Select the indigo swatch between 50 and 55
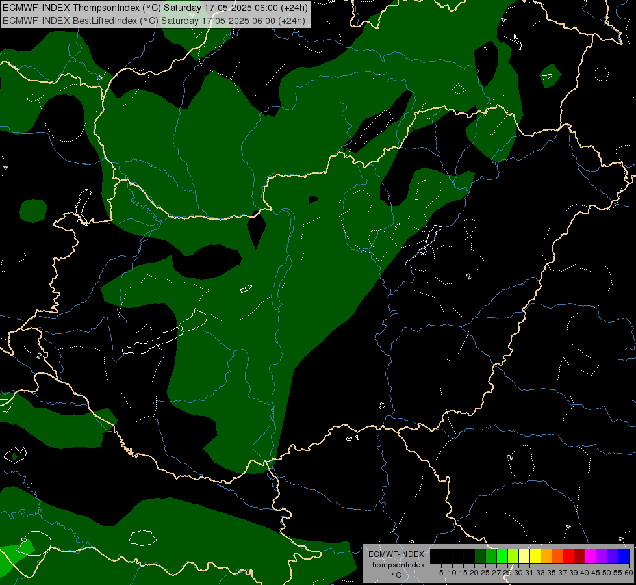Image resolution: width=636 pixels, height=585 pixels. [x=613, y=556]
